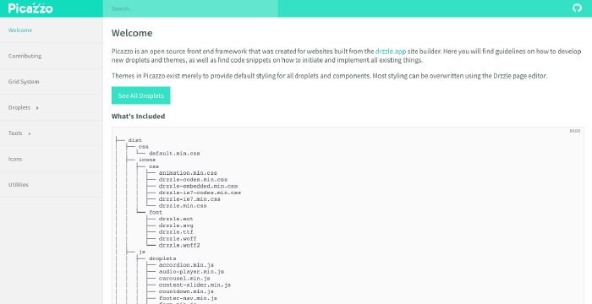Viewport: 592px width, 304px height.
Task: Expand the Tools submenu arrow
Action: point(30,133)
